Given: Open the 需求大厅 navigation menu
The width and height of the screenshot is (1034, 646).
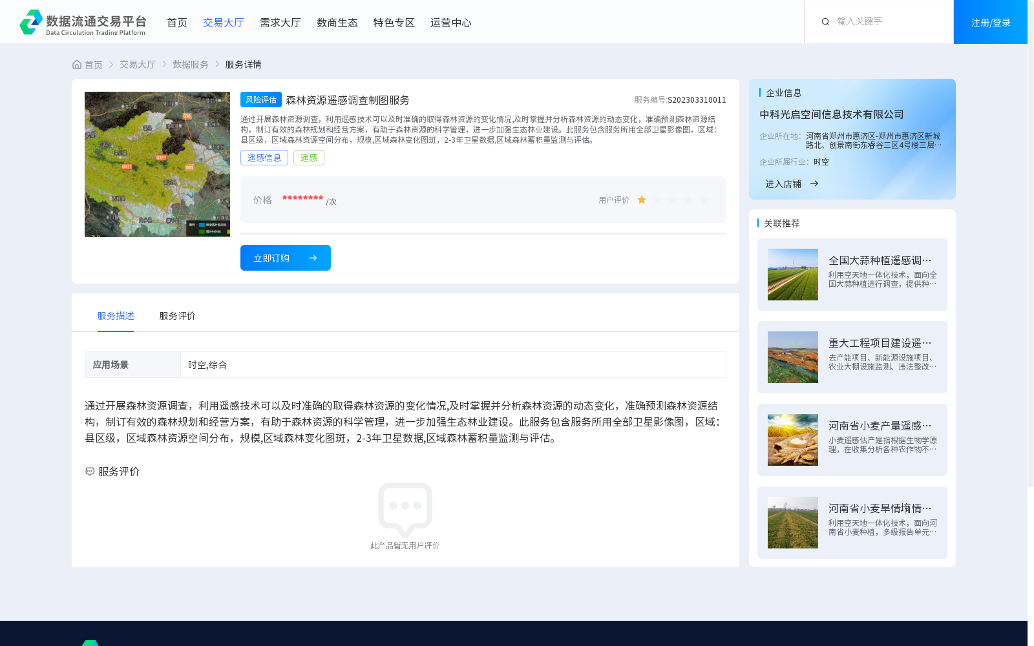Looking at the screenshot, I should click(280, 23).
